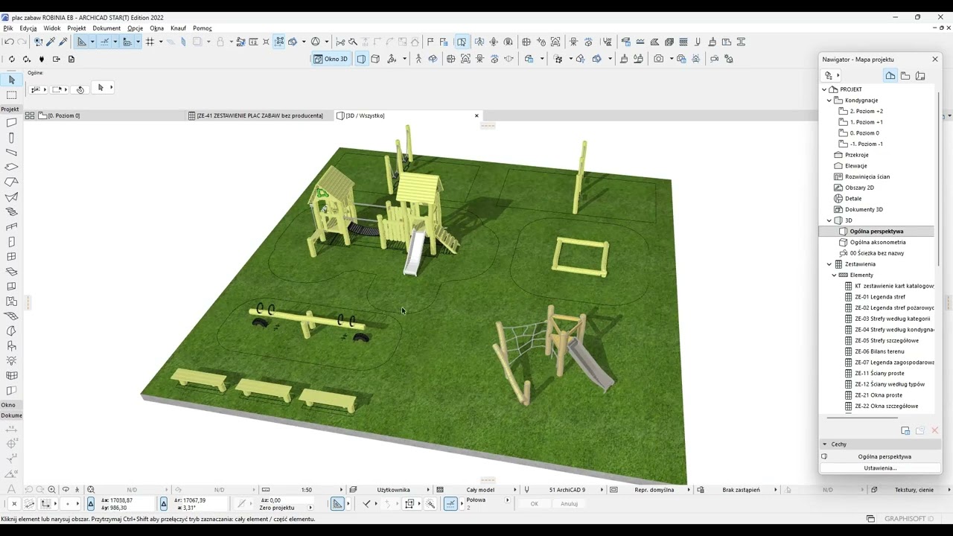Screen dimensions: 953x536
Task: Open the Tekstury, cienie dropdown
Action: (x=914, y=490)
